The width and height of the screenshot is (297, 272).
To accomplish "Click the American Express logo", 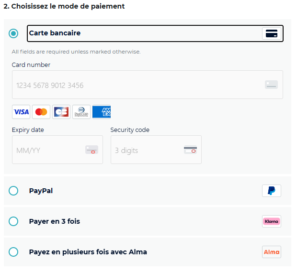I will pyautogui.click(x=102, y=112).
